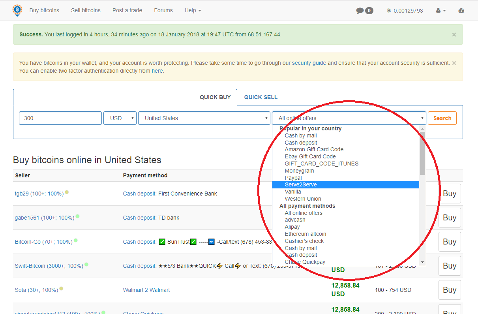Click the amount field containing 300
The height and width of the screenshot is (314, 478).
pos(60,118)
